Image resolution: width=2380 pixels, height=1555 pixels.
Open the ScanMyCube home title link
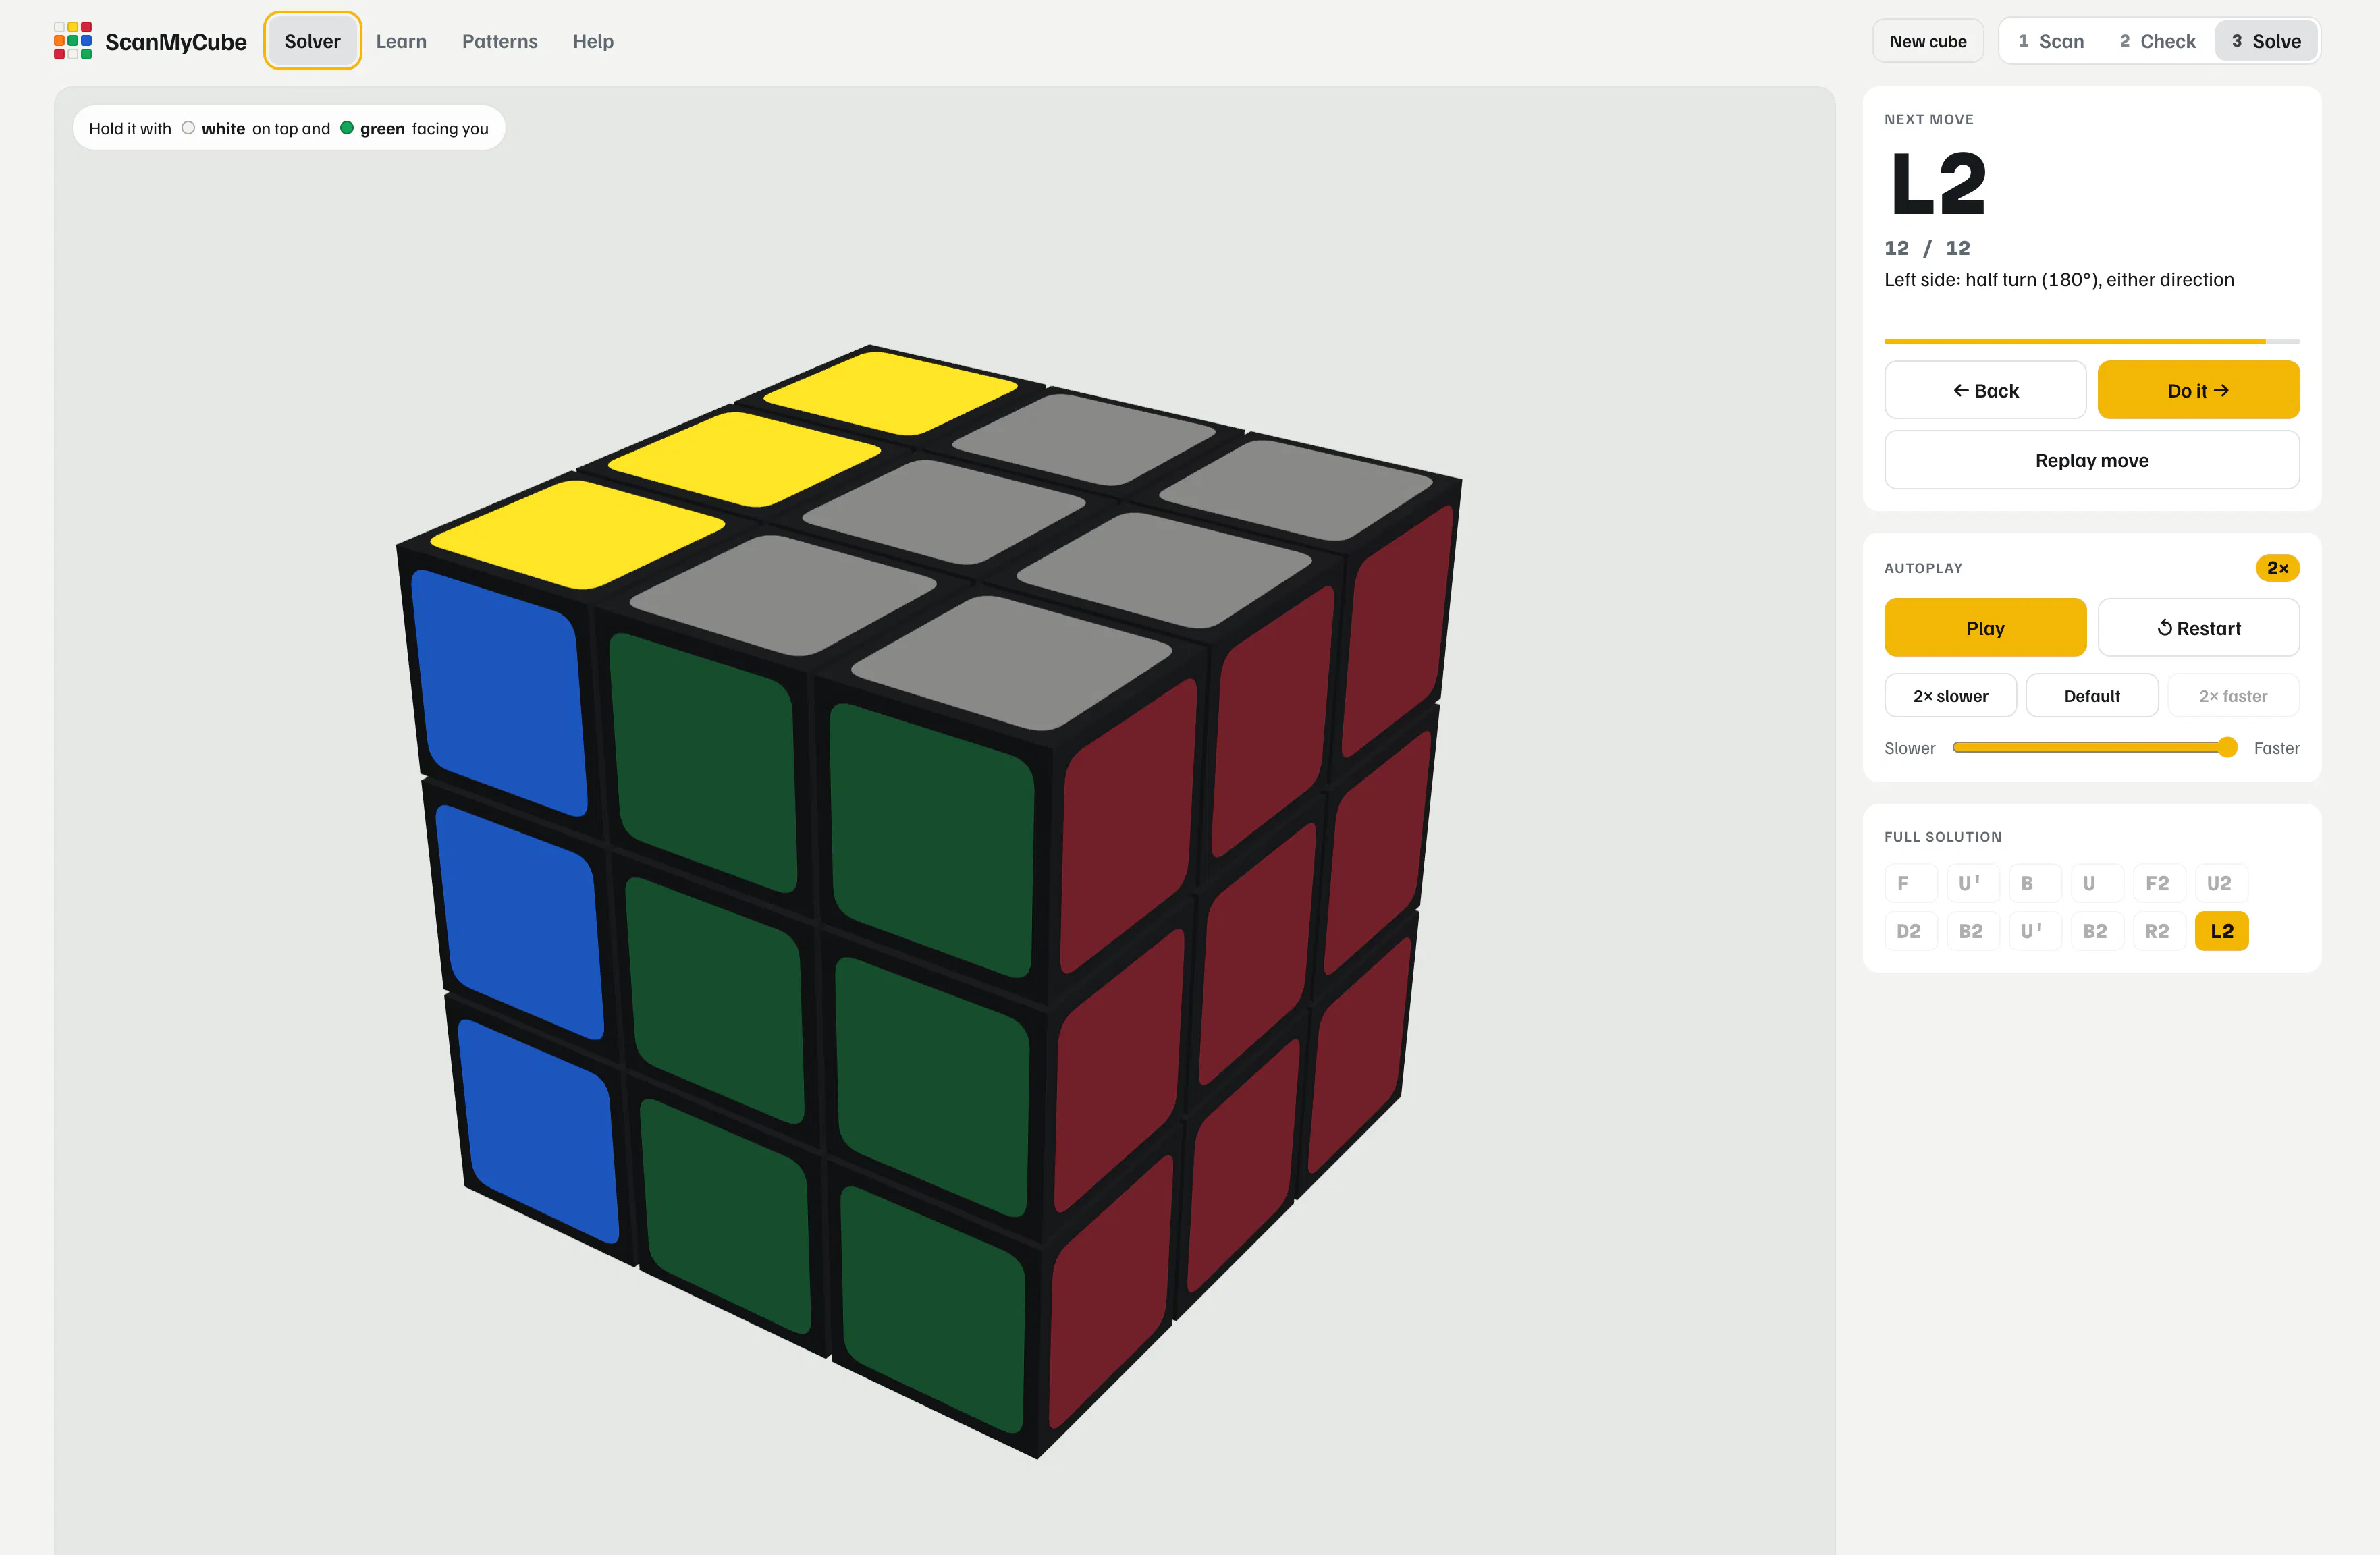pos(176,42)
